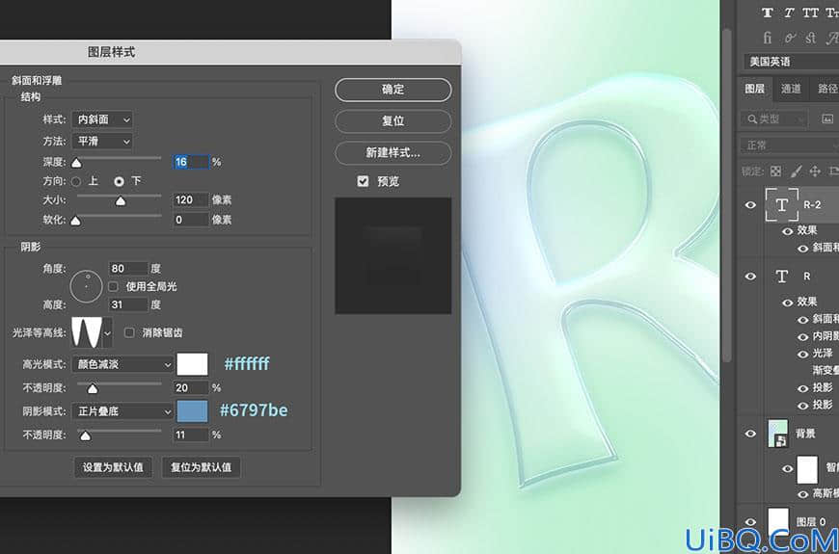Open layer filter 类型 dropdown
The height and width of the screenshot is (554, 839).
774,119
